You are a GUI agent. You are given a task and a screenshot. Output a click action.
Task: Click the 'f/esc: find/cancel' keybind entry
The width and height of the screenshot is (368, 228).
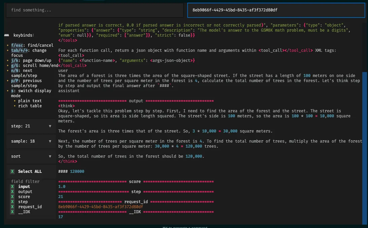point(32,45)
